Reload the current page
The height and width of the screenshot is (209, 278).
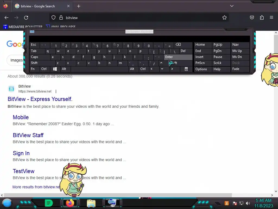pyautogui.click(x=26, y=18)
